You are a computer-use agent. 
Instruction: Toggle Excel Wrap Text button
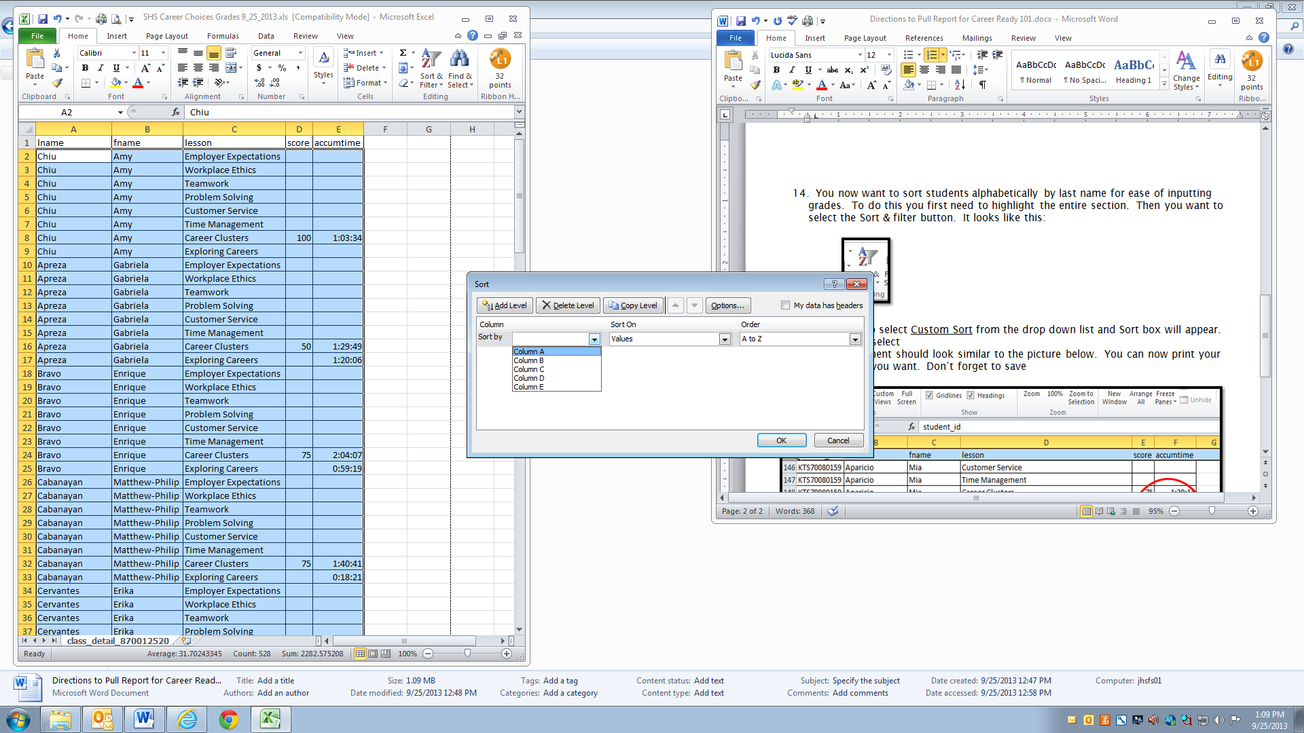[230, 53]
